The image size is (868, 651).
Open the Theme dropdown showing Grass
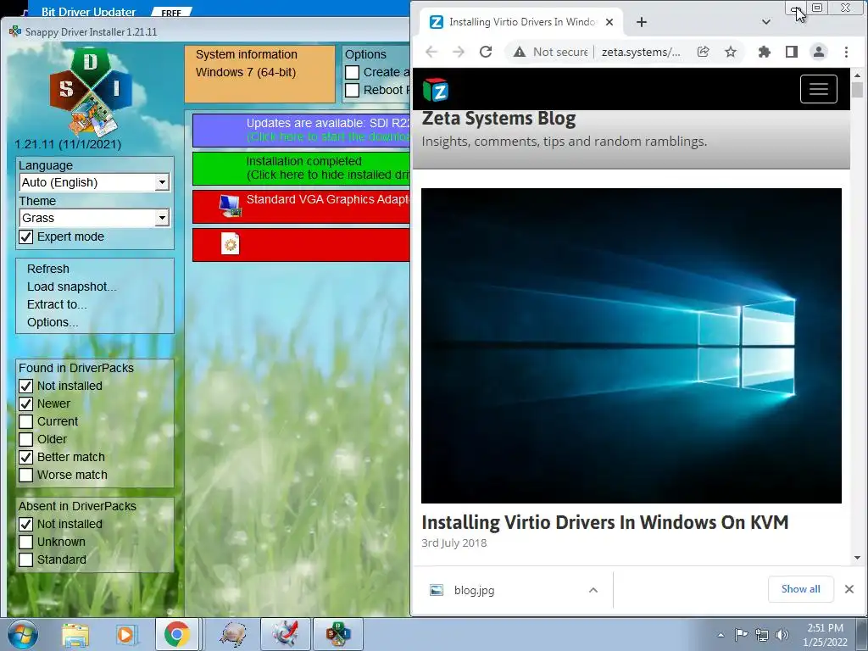point(94,218)
